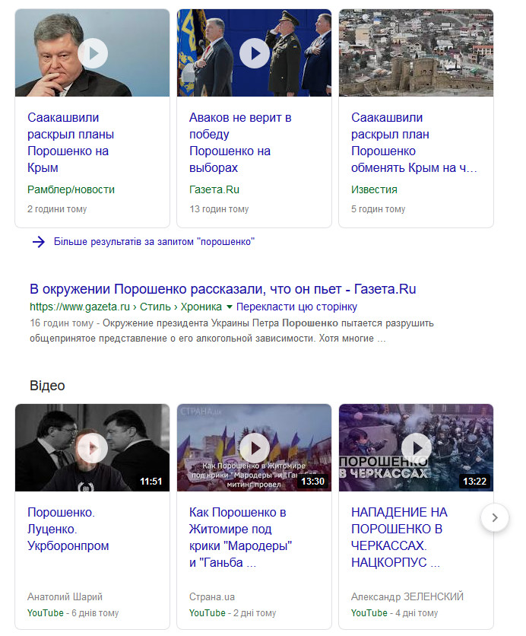Image resolution: width=526 pixels, height=636 pixels.
Task: Click the 13:30 duration badge
Action: click(x=312, y=482)
